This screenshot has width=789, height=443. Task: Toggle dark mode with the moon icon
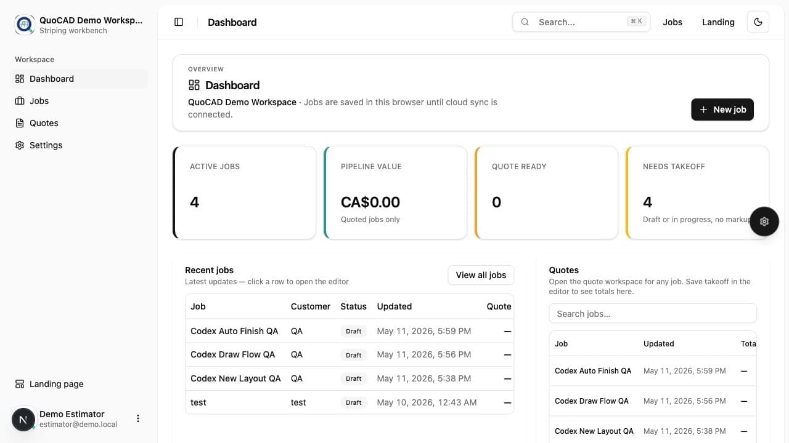tap(758, 22)
